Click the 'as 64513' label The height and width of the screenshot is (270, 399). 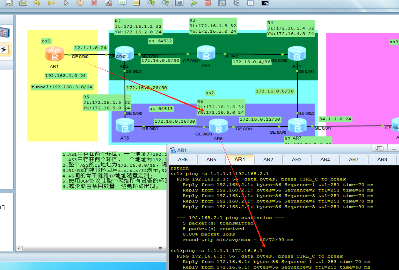161,109
